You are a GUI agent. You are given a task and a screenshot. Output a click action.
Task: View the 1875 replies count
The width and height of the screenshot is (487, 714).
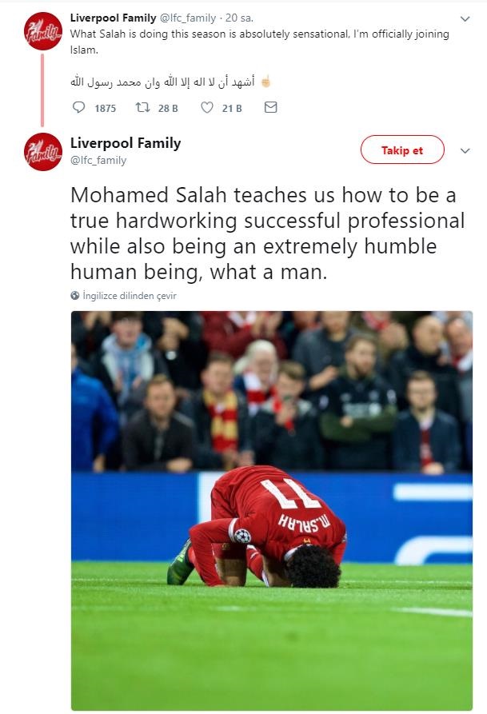click(x=106, y=109)
